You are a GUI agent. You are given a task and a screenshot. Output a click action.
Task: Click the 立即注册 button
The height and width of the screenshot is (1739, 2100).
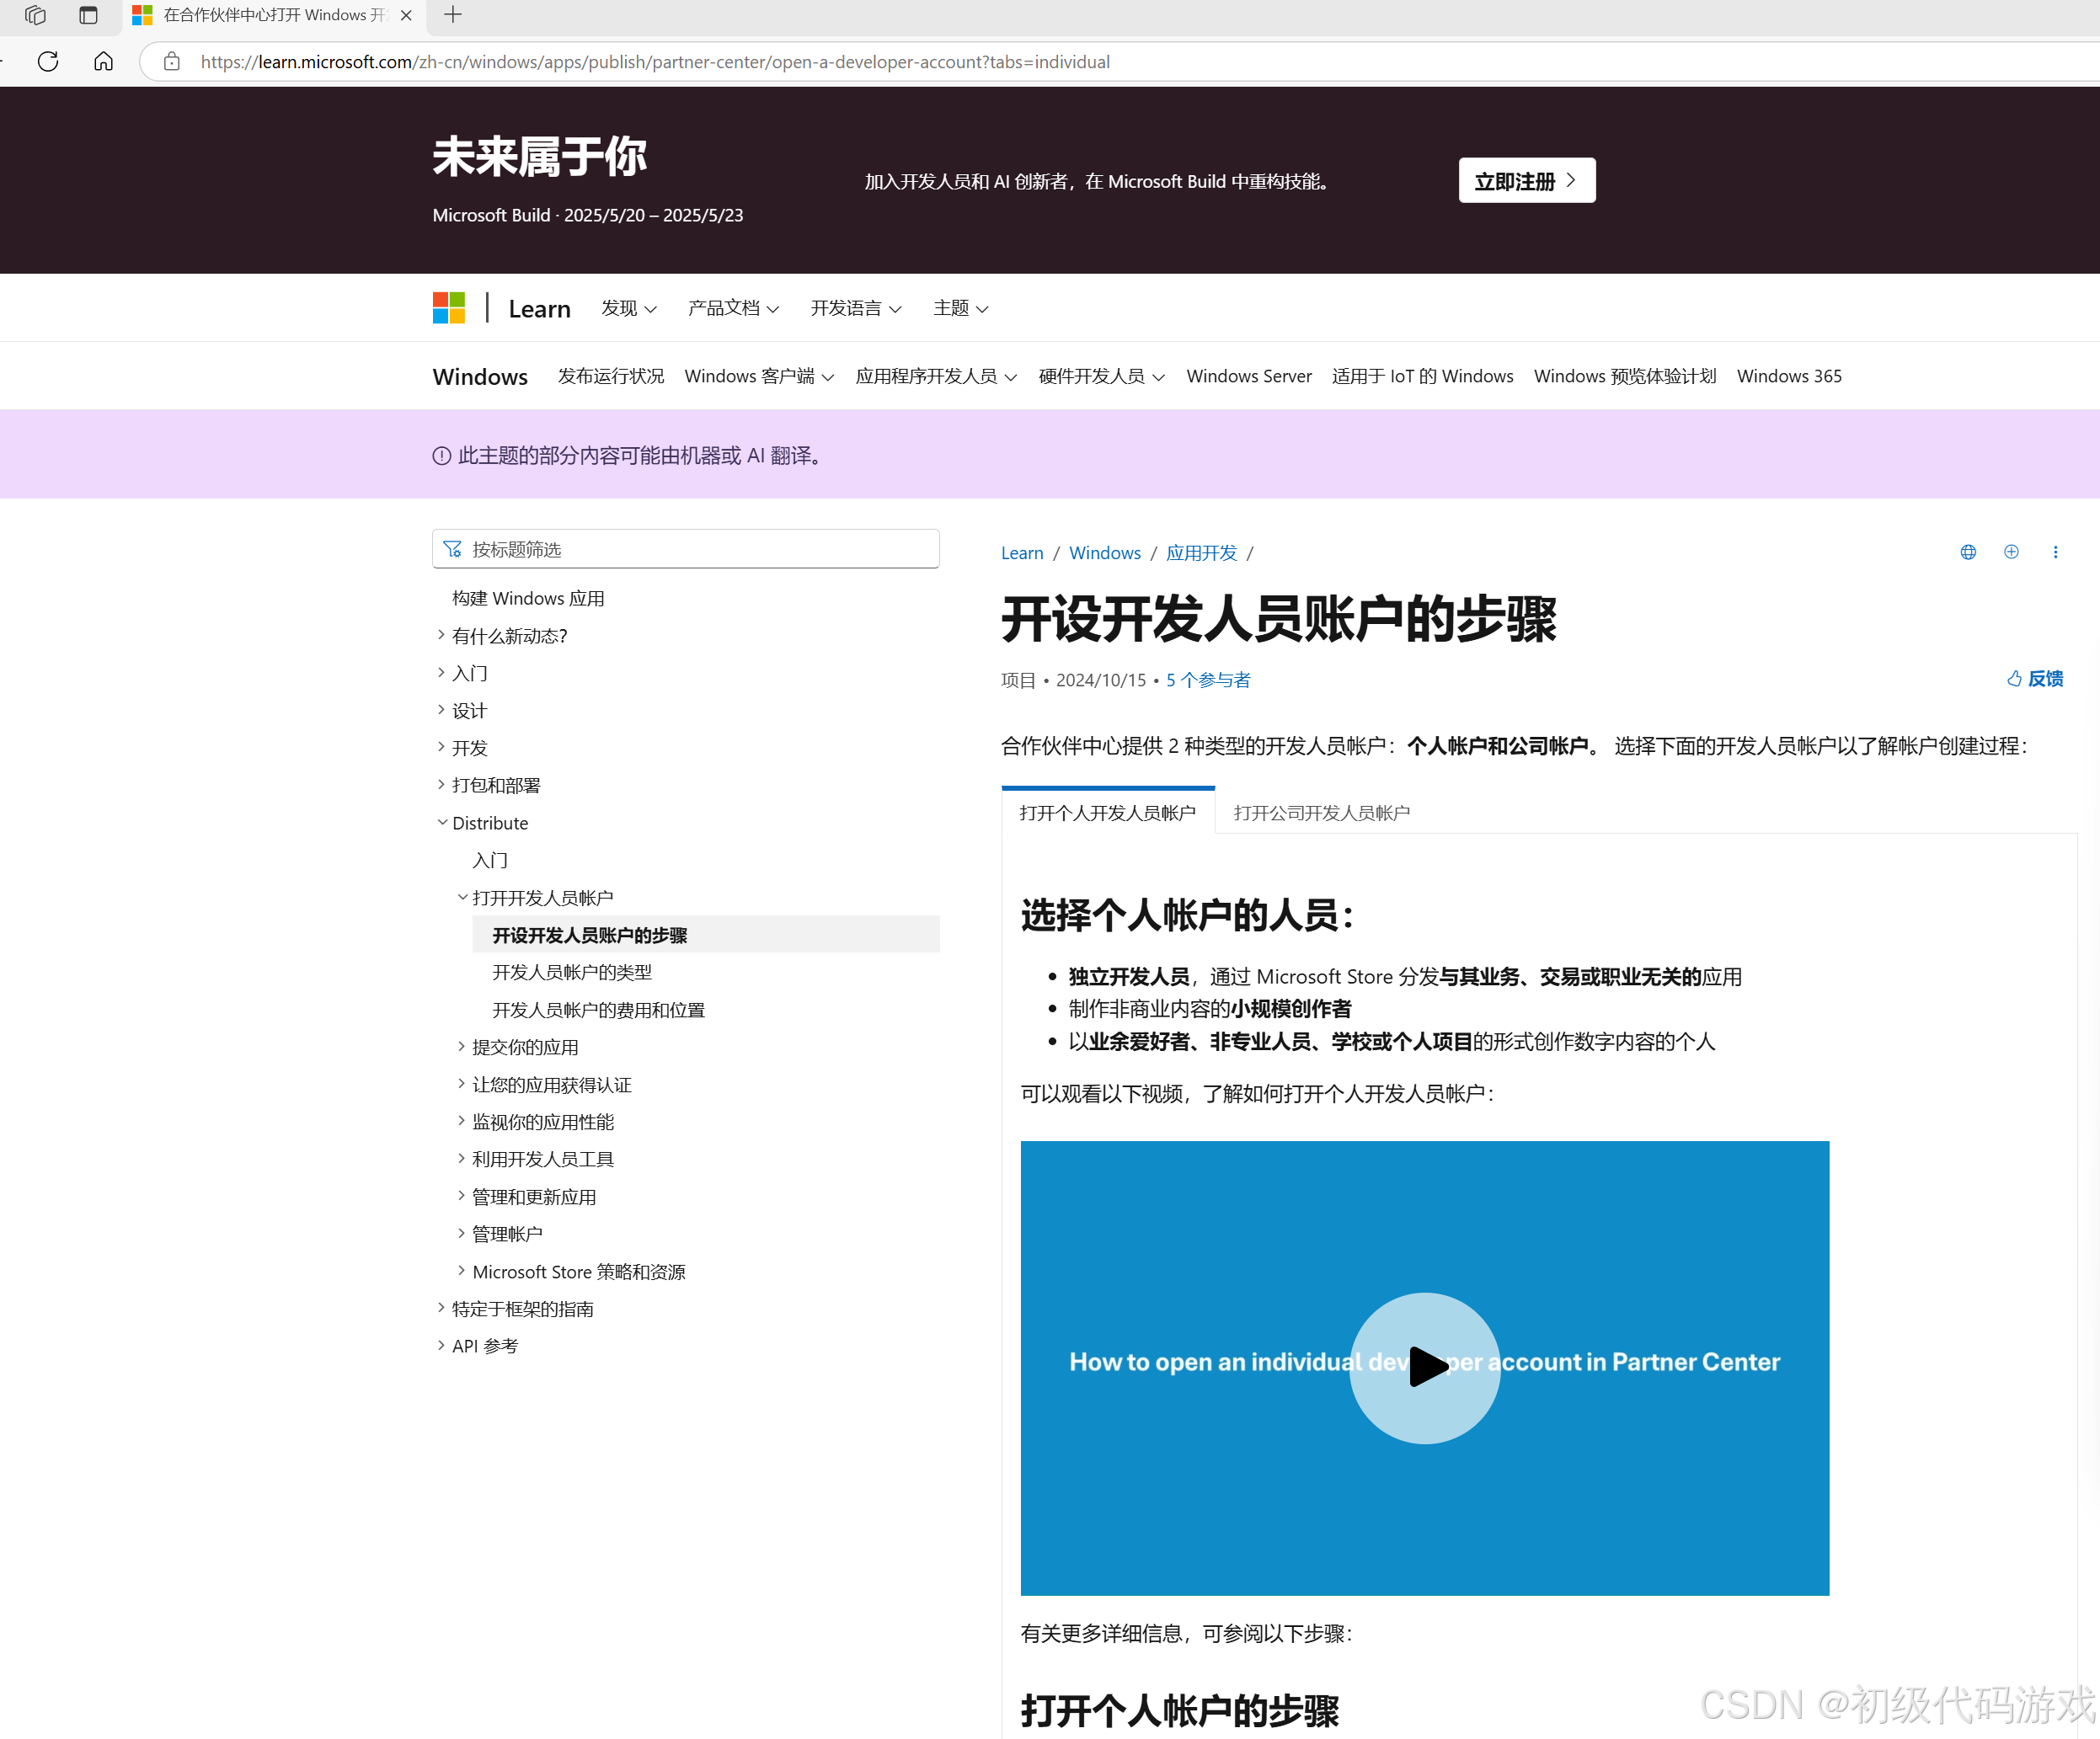(x=1526, y=181)
